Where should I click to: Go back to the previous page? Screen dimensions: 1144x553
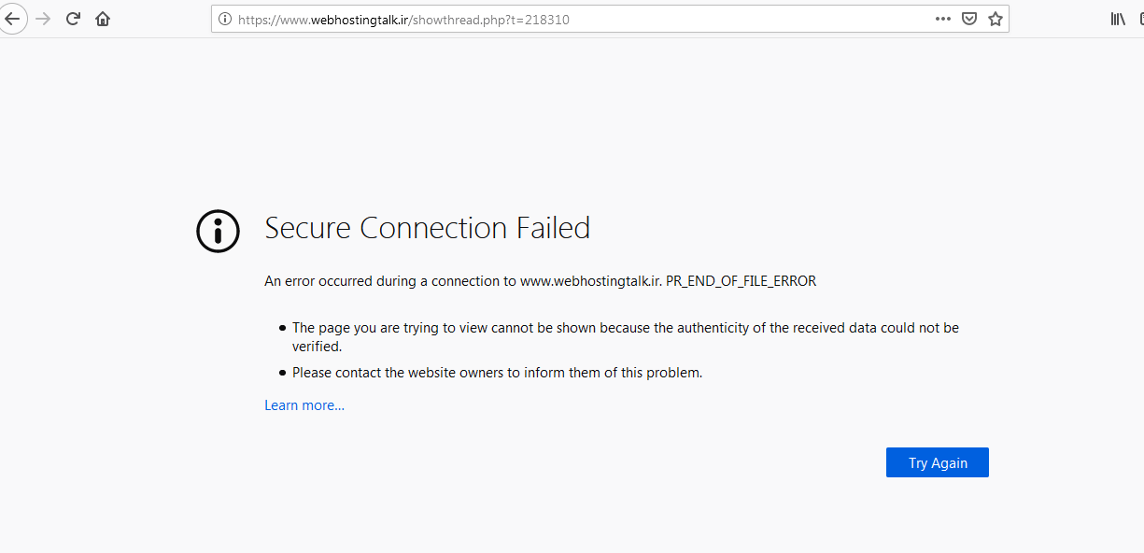pyautogui.click(x=11, y=19)
